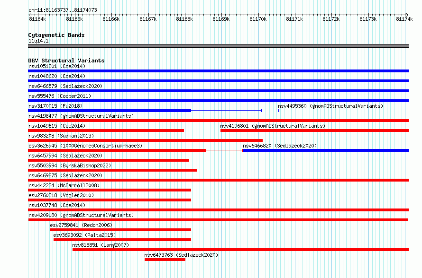The width and height of the screenshot is (422, 278).
Task: Open esv2759841 (Redon2006) label
Action: tap(81, 225)
